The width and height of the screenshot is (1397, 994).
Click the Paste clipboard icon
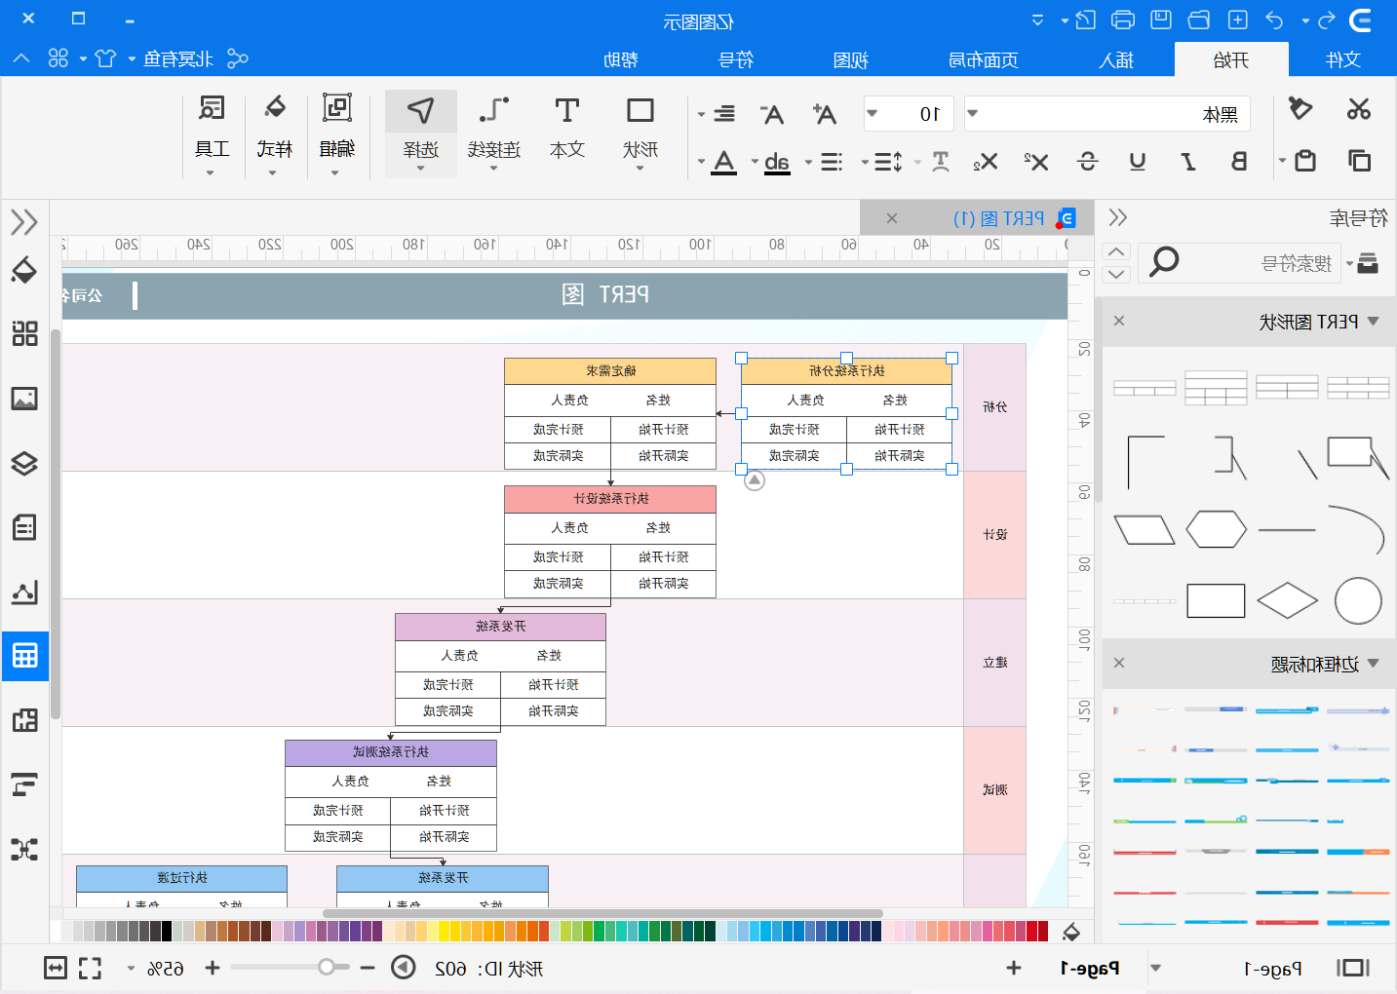1305,160
